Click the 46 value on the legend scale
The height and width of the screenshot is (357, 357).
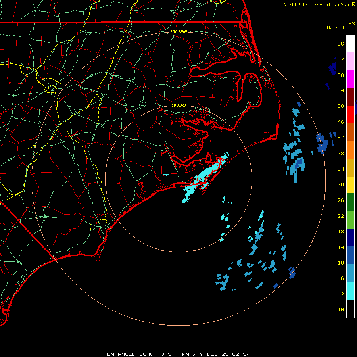[x=341, y=122]
